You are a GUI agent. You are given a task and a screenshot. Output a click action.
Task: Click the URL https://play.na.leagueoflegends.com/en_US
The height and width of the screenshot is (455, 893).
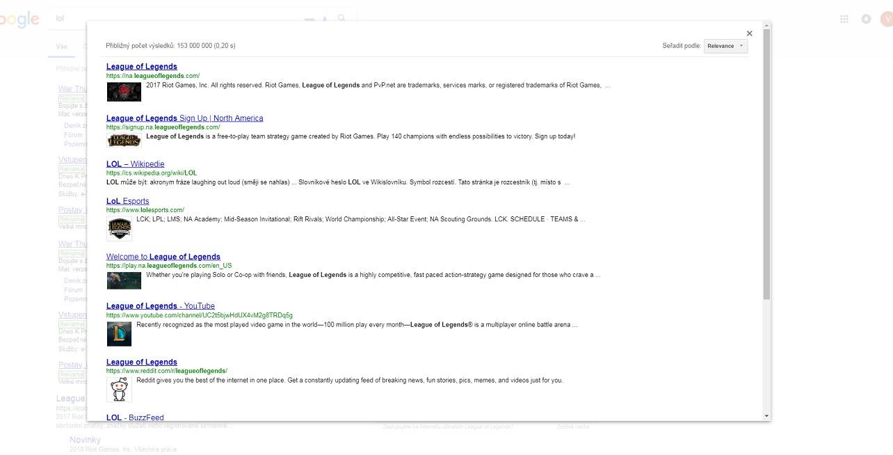coord(169,266)
